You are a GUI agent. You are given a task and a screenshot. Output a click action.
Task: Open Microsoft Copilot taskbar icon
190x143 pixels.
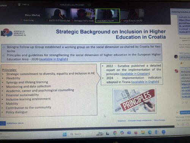coord(122,133)
